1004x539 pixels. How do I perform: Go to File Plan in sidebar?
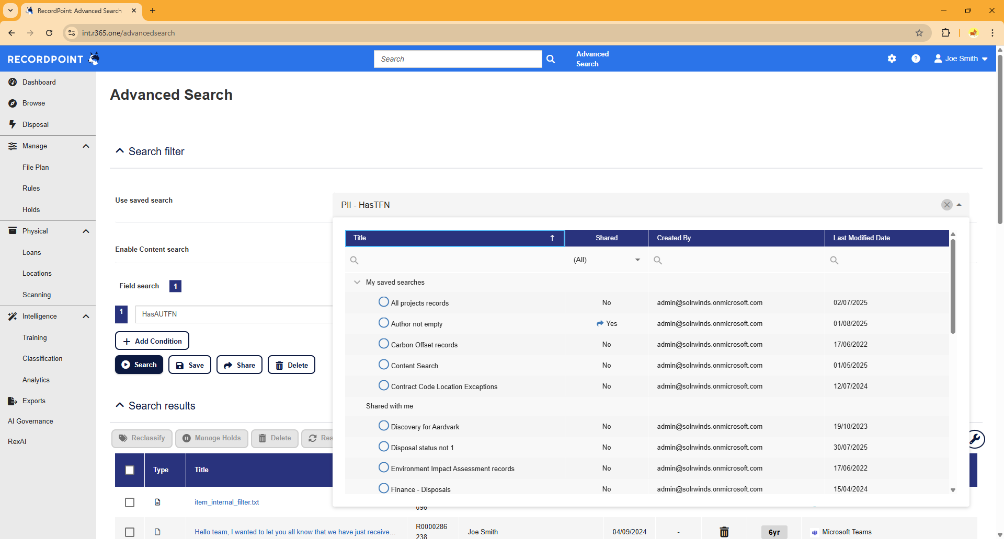tap(36, 167)
